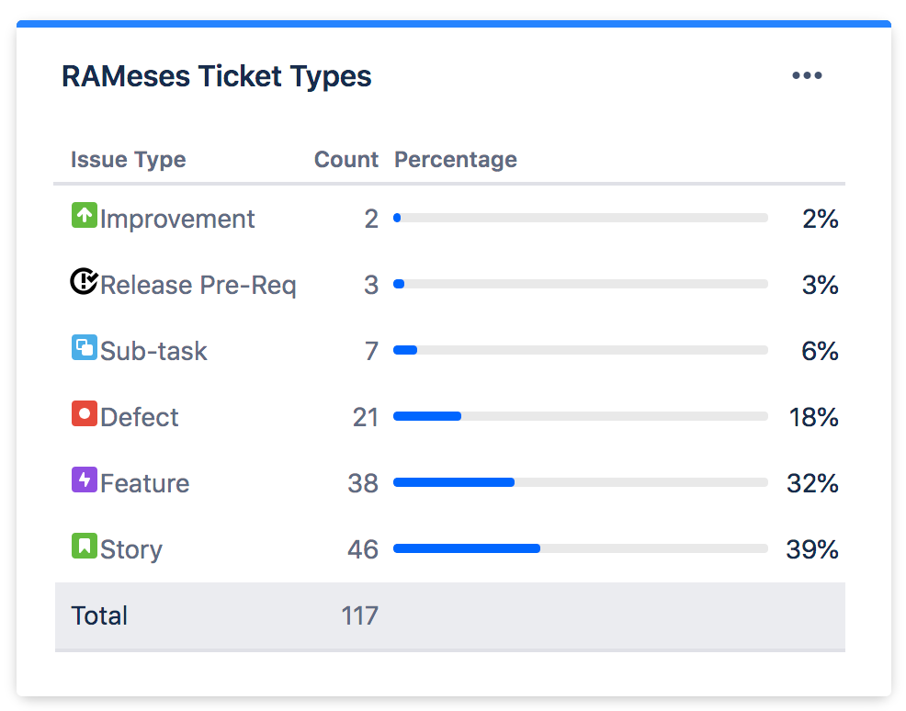
Task: Click the Total count of 117
Action: coord(359,615)
